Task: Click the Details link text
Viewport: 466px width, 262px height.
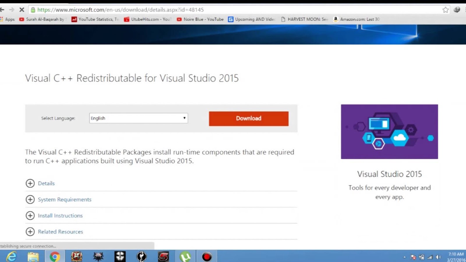Action: [46, 183]
